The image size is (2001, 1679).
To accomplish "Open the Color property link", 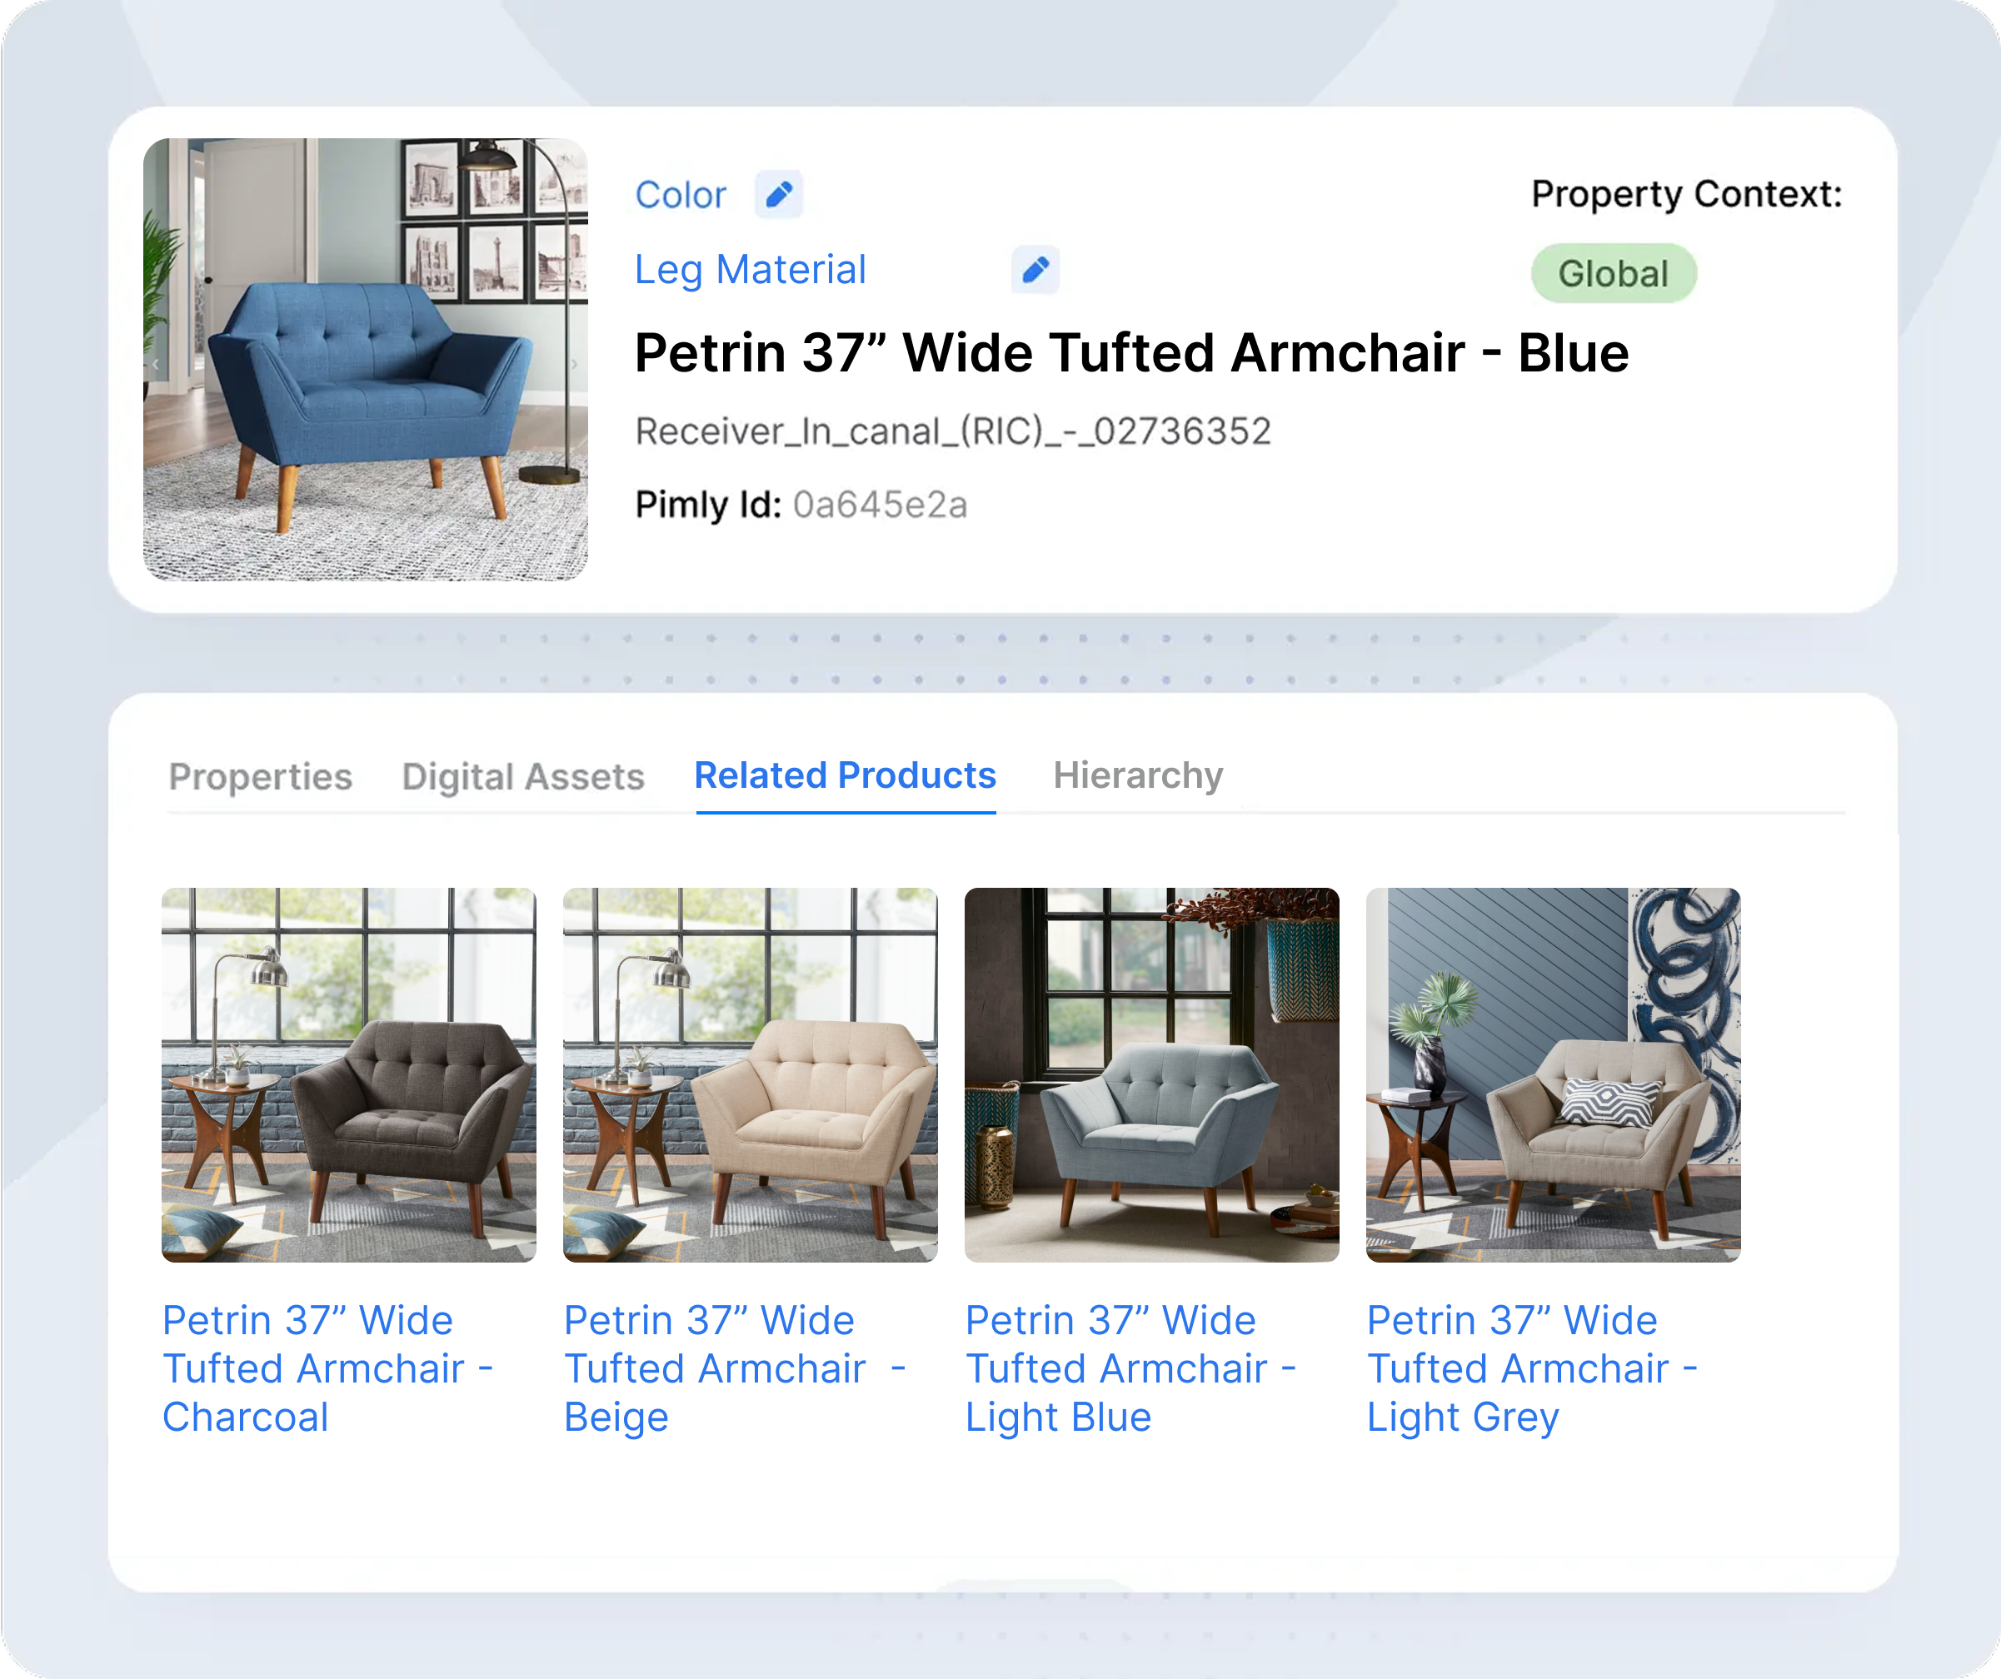I will pos(681,194).
